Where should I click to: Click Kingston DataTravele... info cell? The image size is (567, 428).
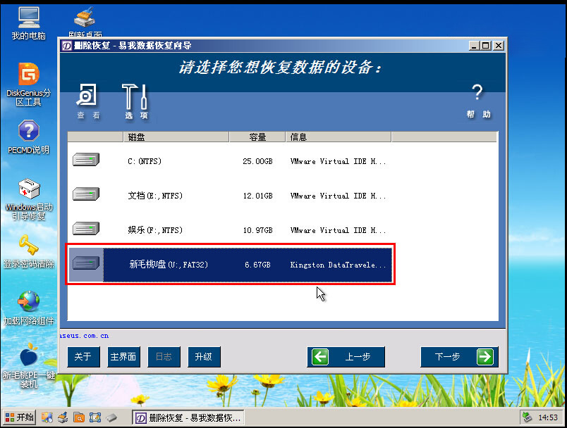(338, 265)
